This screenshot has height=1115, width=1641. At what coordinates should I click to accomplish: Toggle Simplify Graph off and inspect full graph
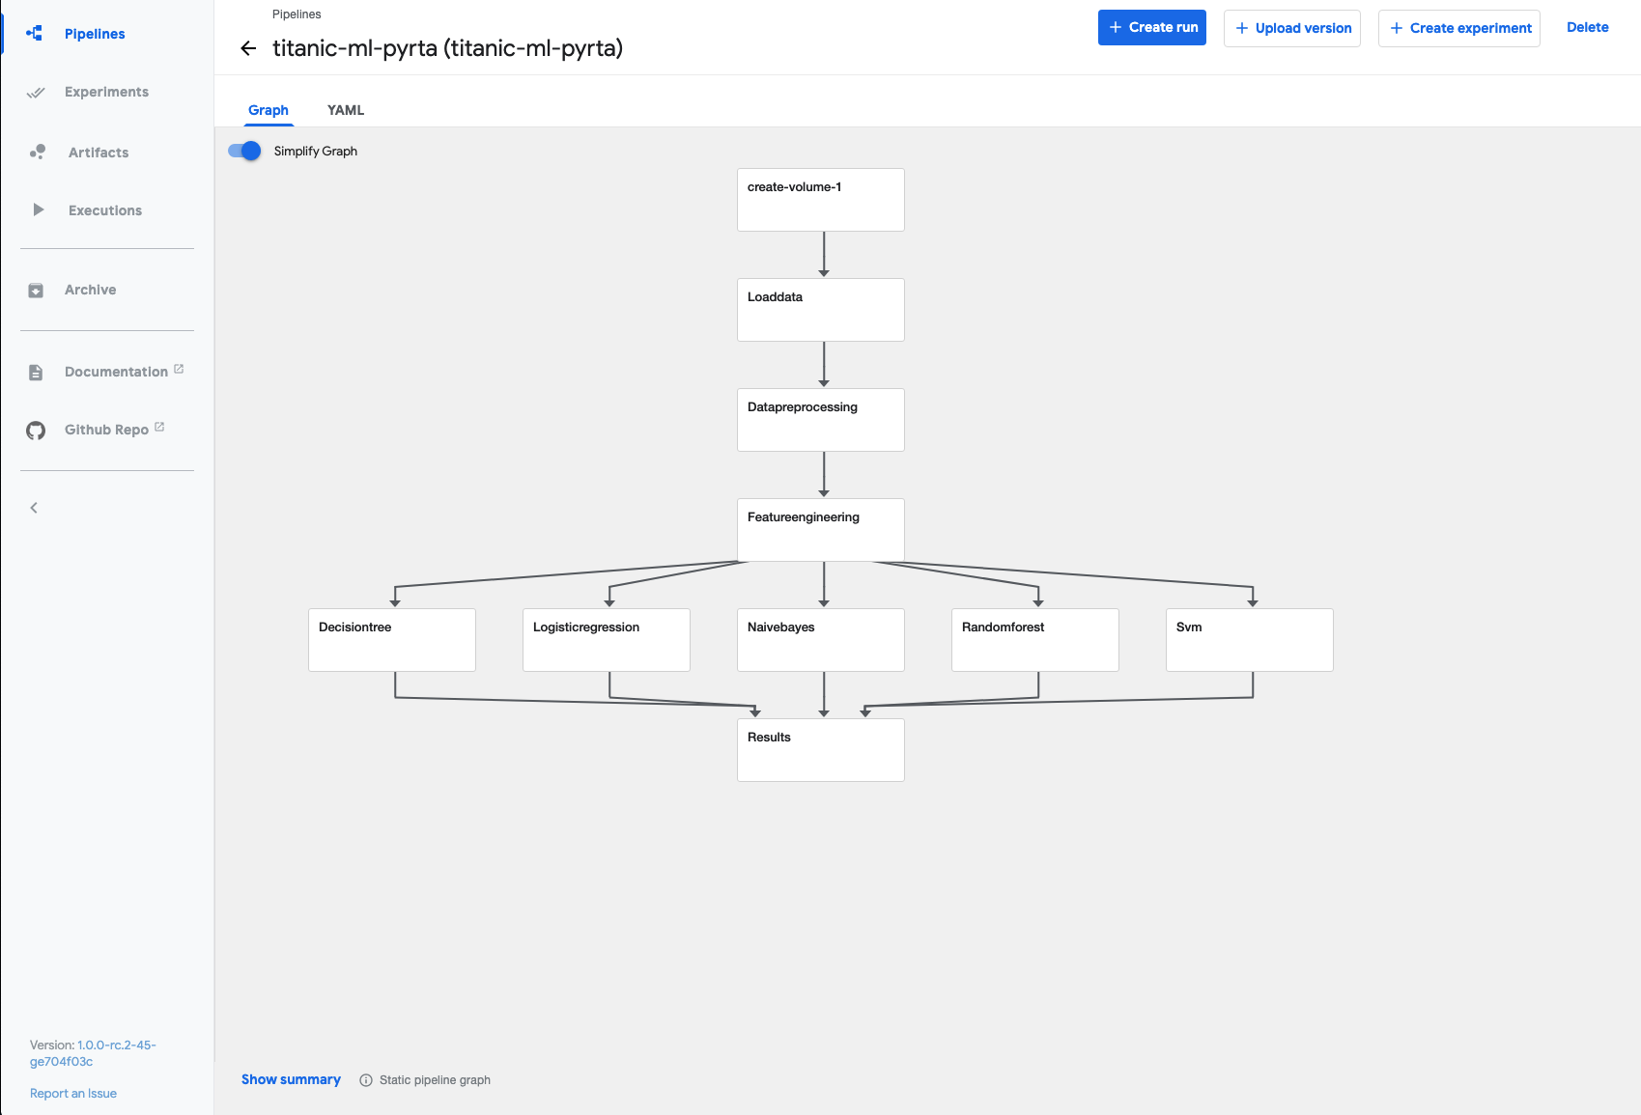[246, 151]
